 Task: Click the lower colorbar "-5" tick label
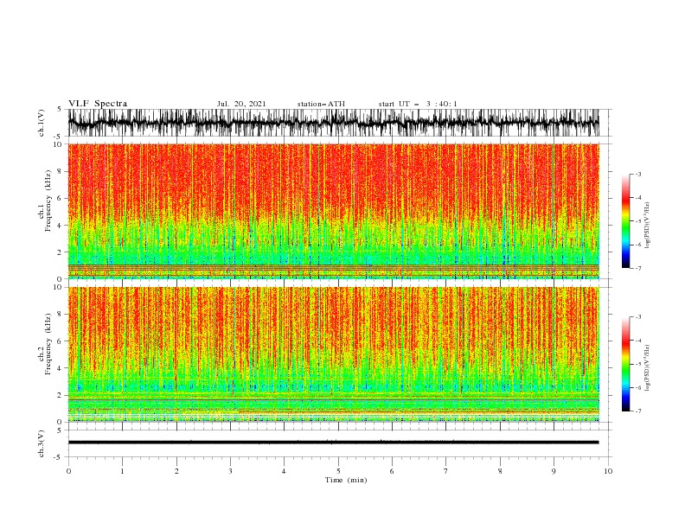[x=637, y=364]
